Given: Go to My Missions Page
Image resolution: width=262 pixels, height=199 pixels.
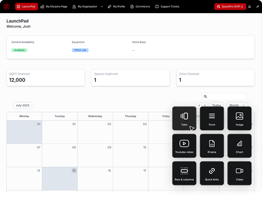Looking at the screenshot, I should click(54, 7).
